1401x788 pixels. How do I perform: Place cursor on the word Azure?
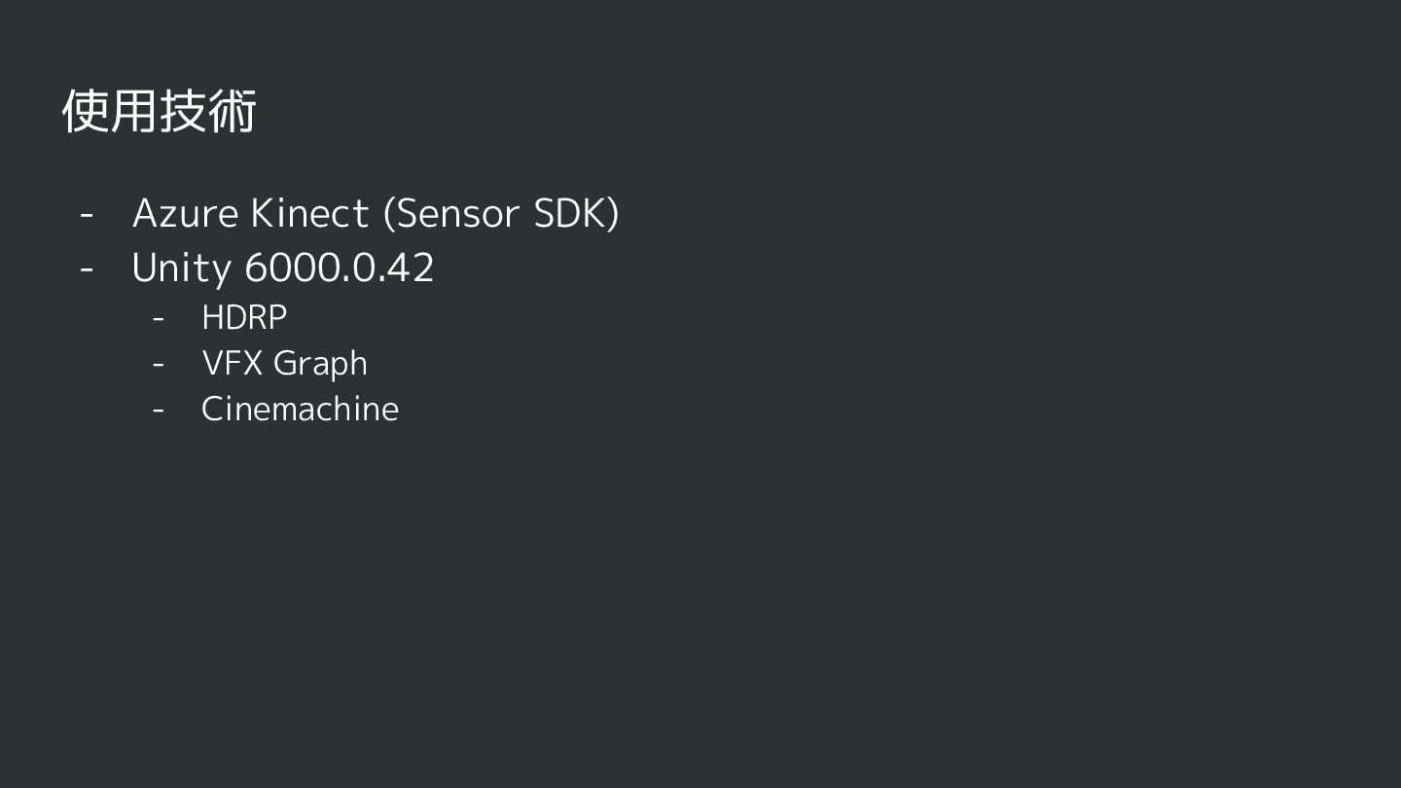tap(185, 214)
